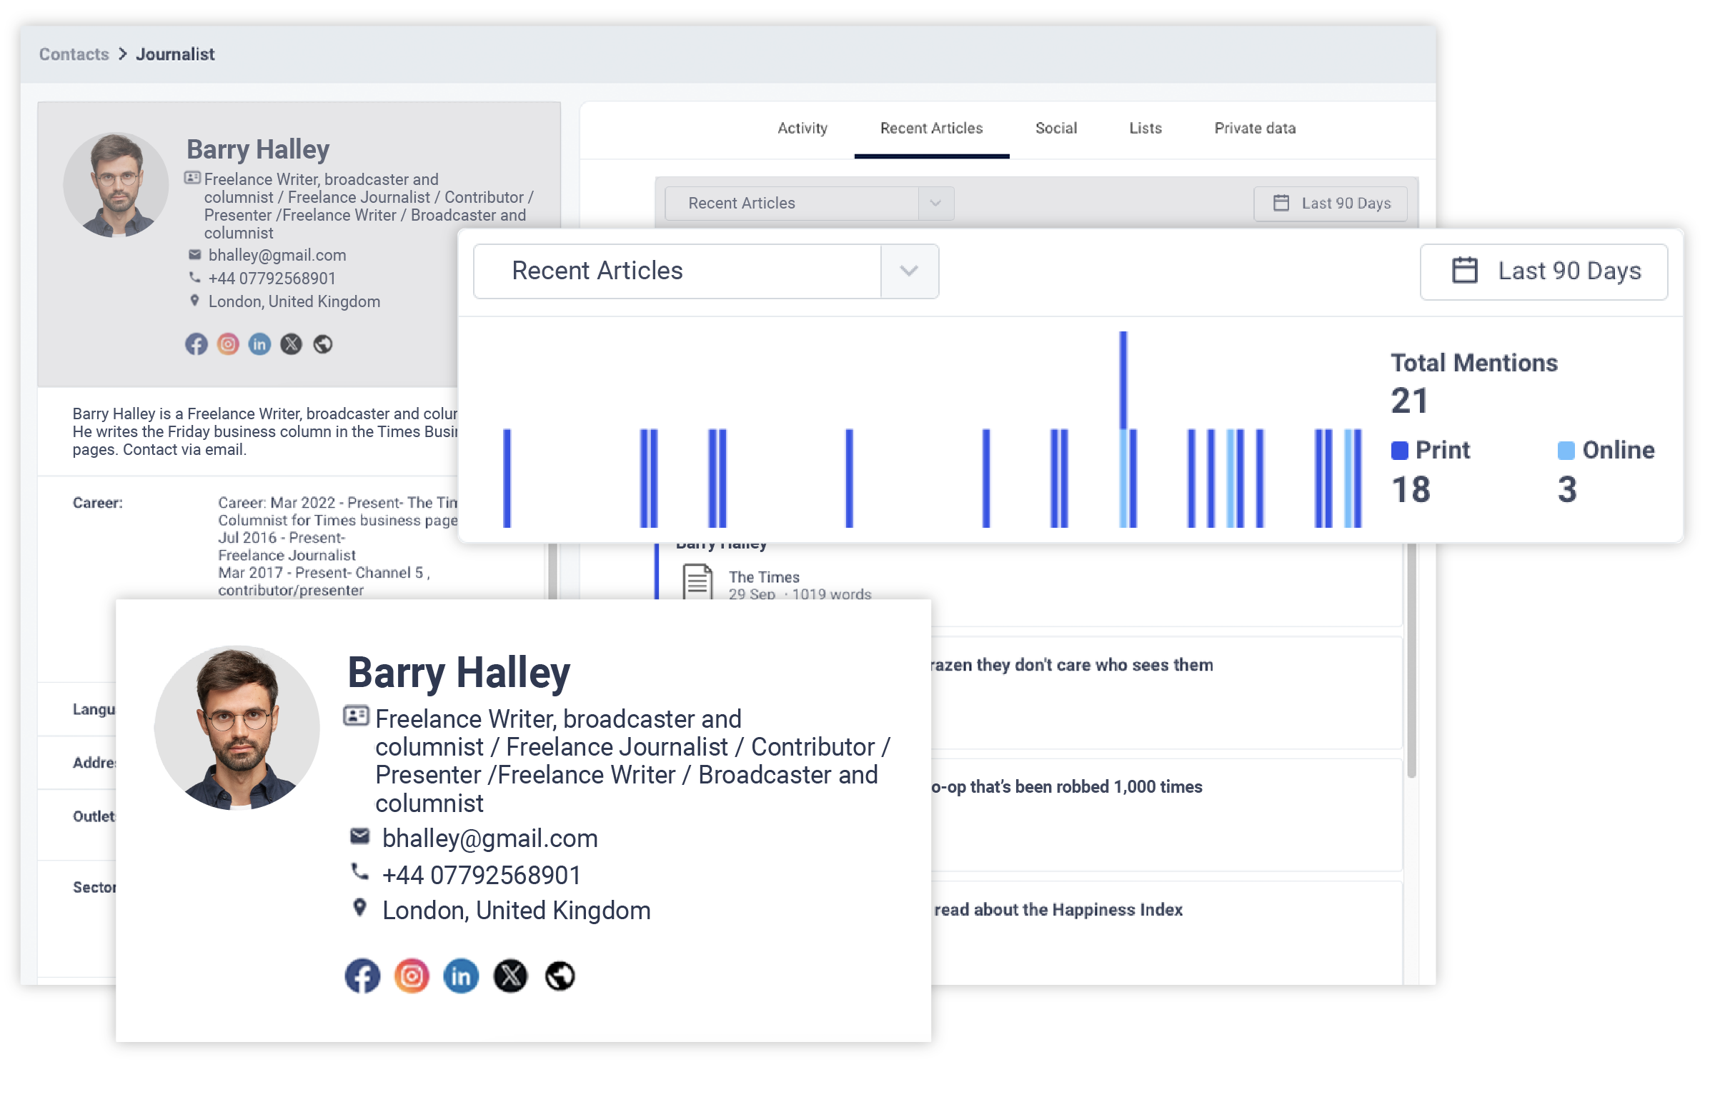Open the Instagram icon on the contact card
The width and height of the screenshot is (1710, 1102).
[412, 976]
